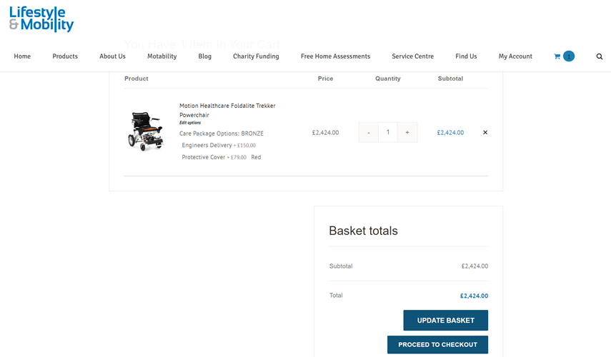Screen dimensions: 611x357
Task: Open the Motion Healthcare Foldalite Trekker Powerchair link
Action: pyautogui.click(x=227, y=110)
